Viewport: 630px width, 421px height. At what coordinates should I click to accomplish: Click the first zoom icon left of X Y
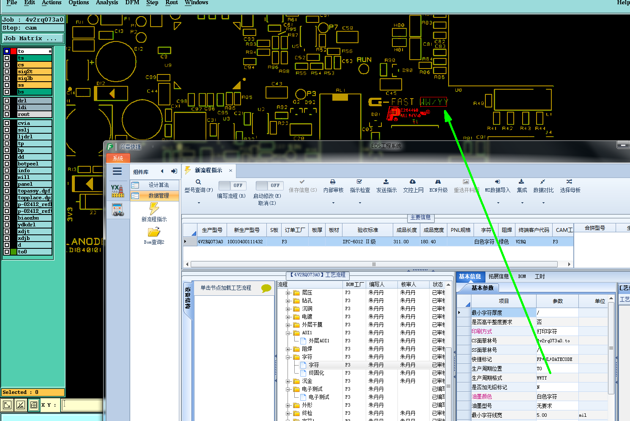pyautogui.click(x=7, y=405)
